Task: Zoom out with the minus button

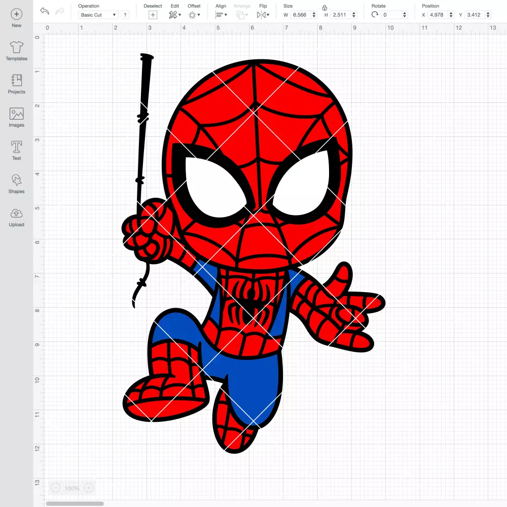Action: 56,488
